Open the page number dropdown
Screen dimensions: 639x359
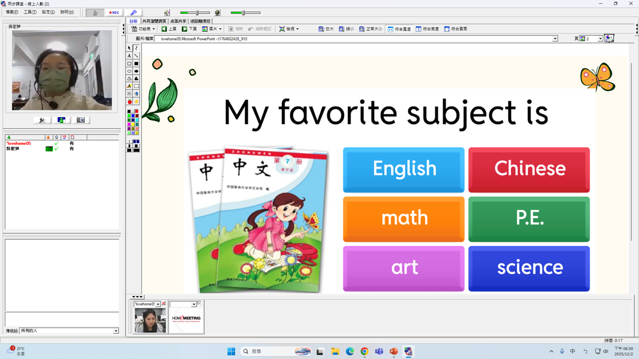600,39
